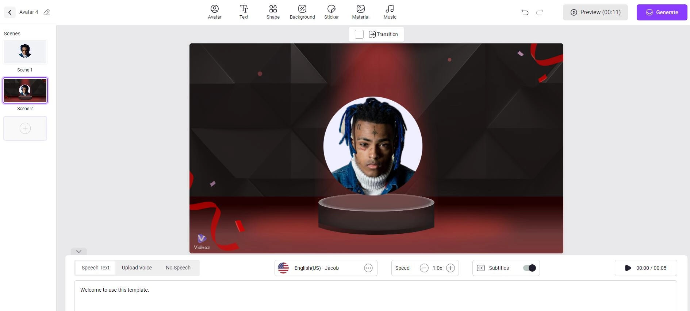Open voice options ellipsis menu

[x=368, y=268]
